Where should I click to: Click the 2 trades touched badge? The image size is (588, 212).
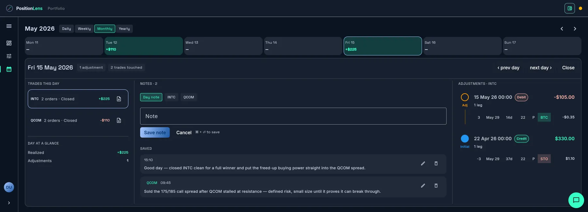point(126,68)
